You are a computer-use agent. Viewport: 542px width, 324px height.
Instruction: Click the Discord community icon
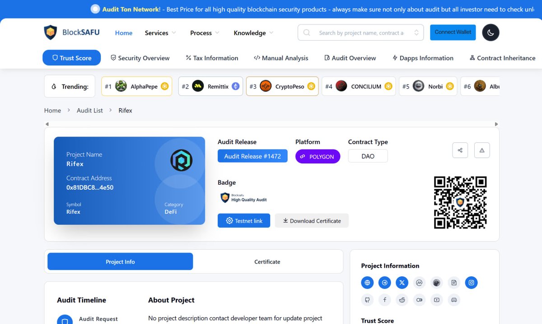(454, 299)
